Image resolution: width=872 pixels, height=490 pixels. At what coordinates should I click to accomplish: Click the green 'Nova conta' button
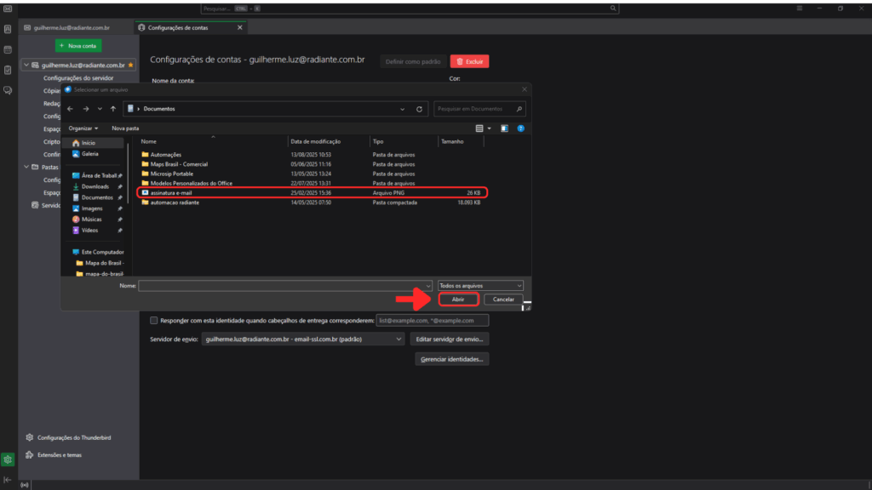click(x=77, y=45)
